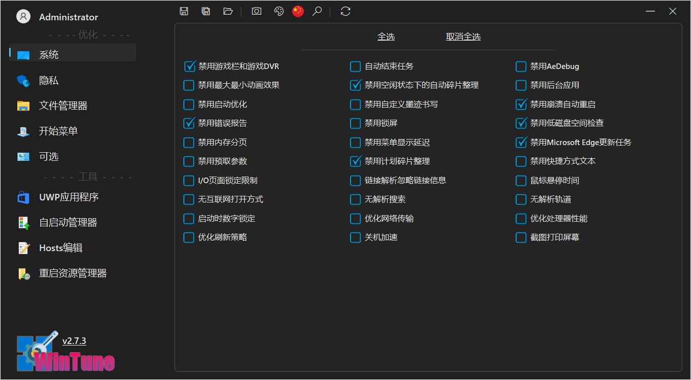691x380 pixels.
Task: Check 无解析轨道
Action: click(x=521, y=199)
